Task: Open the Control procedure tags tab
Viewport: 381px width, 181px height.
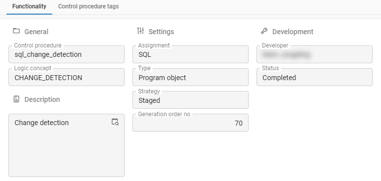Action: pos(88,6)
